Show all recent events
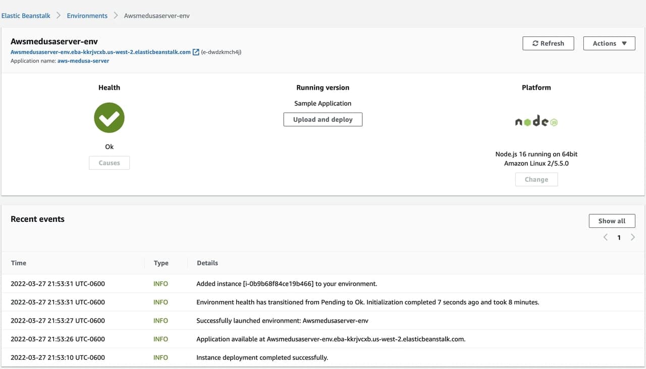 coord(612,221)
